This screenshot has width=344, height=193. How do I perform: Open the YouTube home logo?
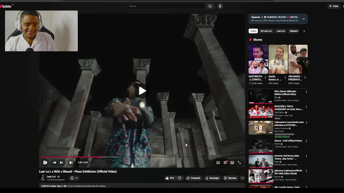pyautogui.click(x=6, y=6)
